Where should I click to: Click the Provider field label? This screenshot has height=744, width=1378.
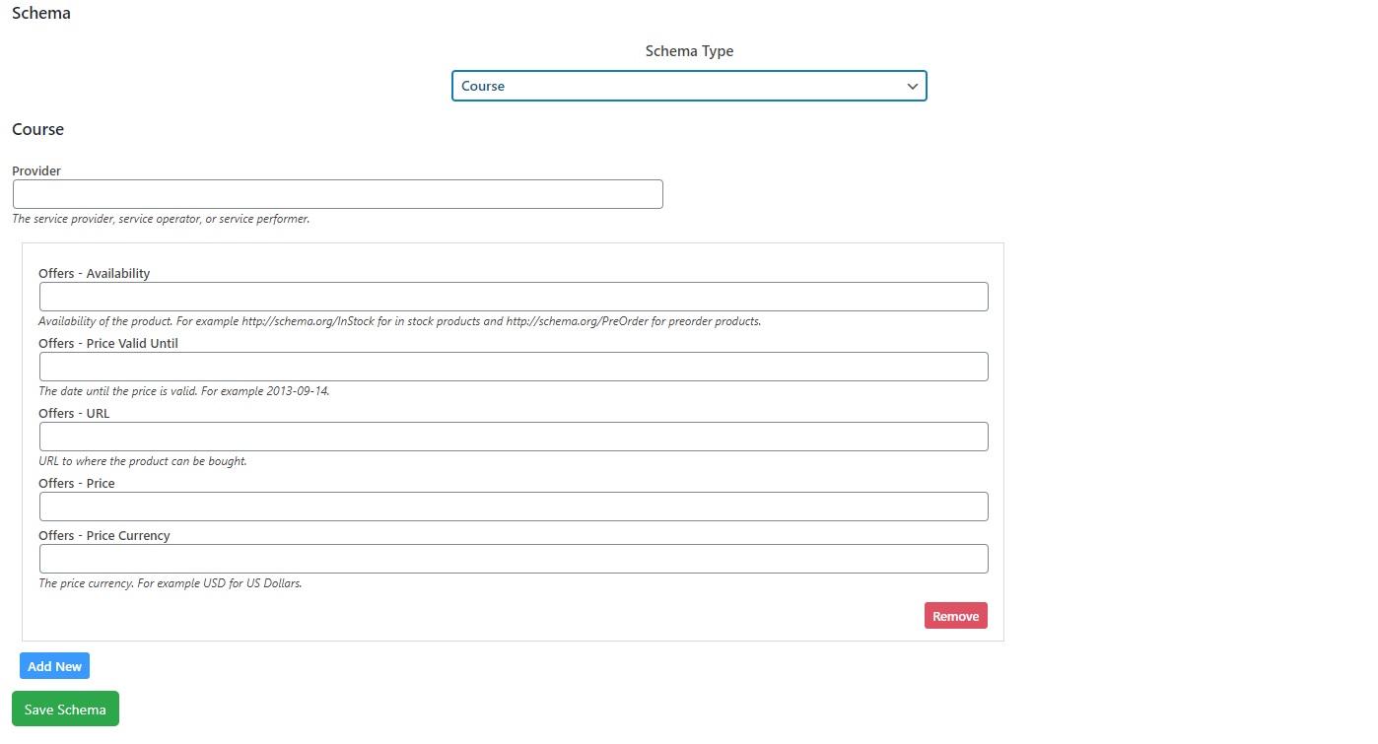tap(36, 170)
